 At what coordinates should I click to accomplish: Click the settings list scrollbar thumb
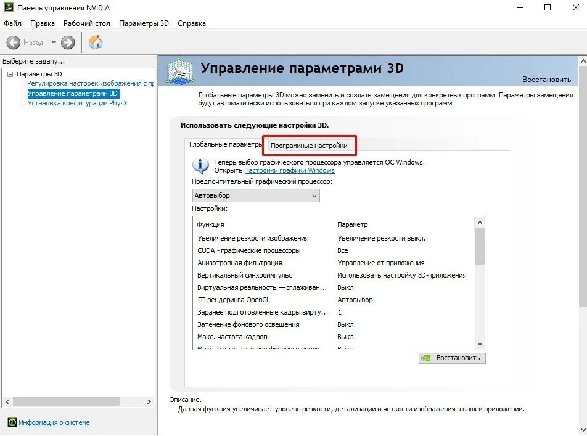click(480, 246)
